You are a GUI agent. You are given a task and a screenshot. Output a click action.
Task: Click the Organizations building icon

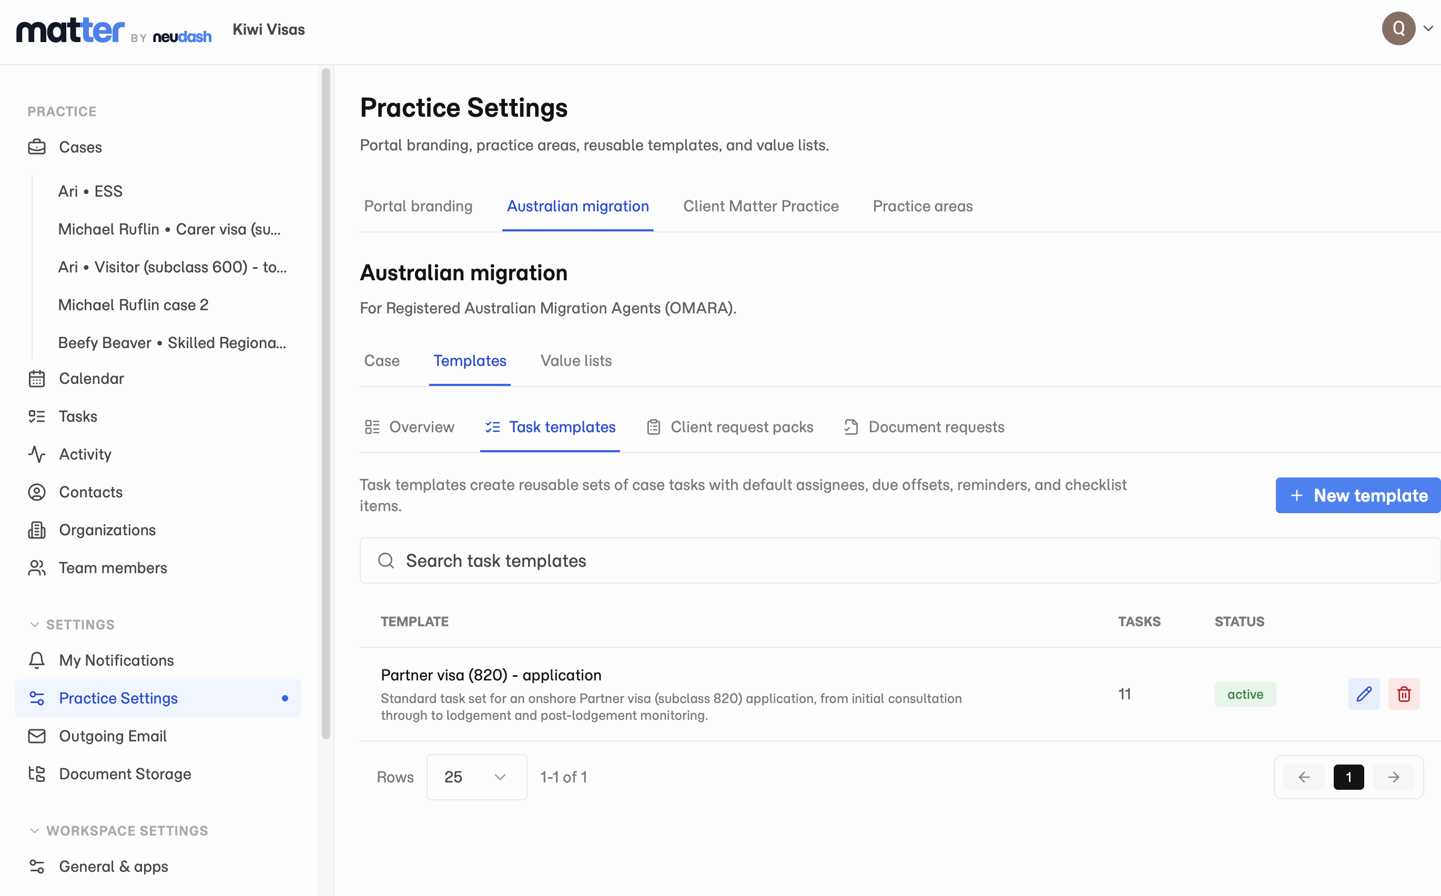(37, 531)
